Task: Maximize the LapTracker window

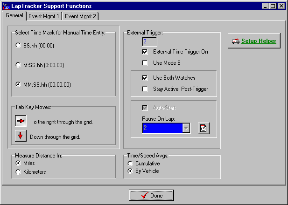Action: pos(273,6)
